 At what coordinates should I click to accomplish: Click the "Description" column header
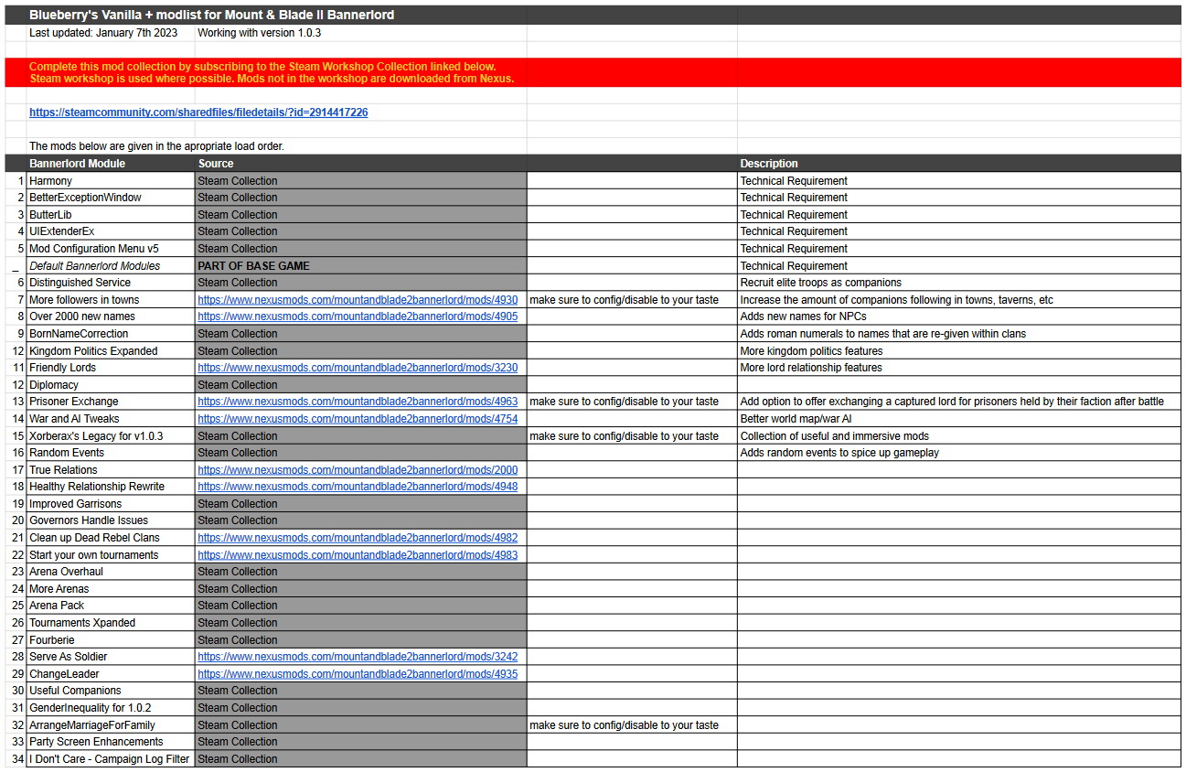click(x=769, y=164)
